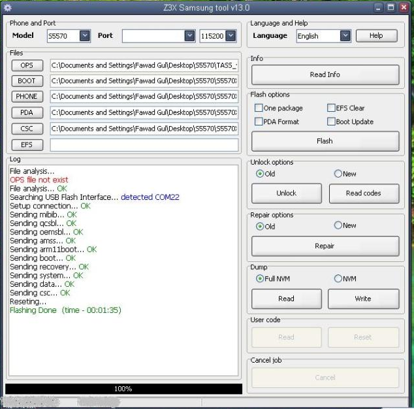This screenshot has width=414, height=409.
Task: Close the Z3X Samsung tool window
Action: 404,7
